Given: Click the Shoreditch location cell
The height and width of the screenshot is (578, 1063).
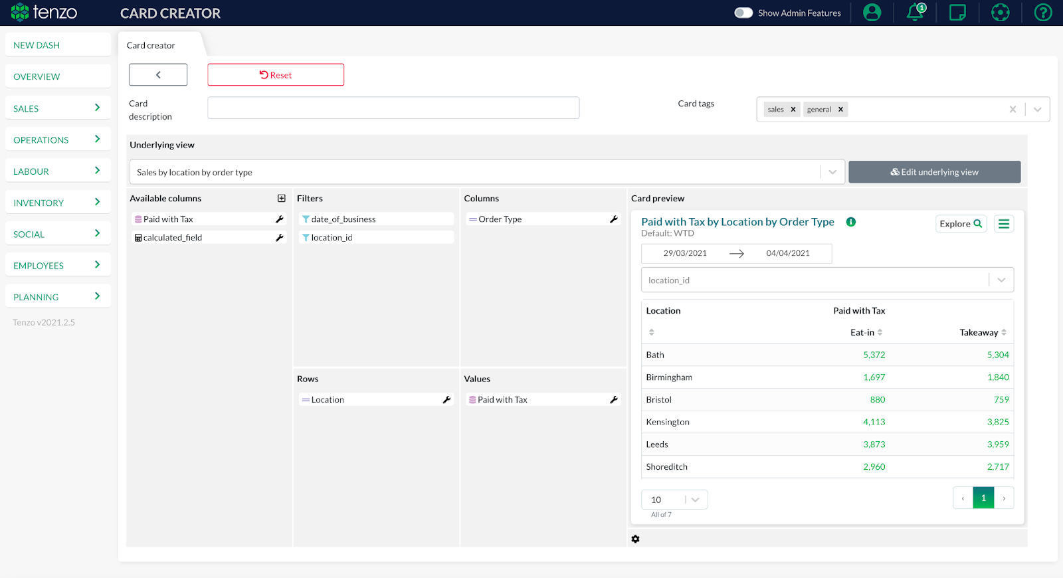Looking at the screenshot, I should (x=666, y=467).
